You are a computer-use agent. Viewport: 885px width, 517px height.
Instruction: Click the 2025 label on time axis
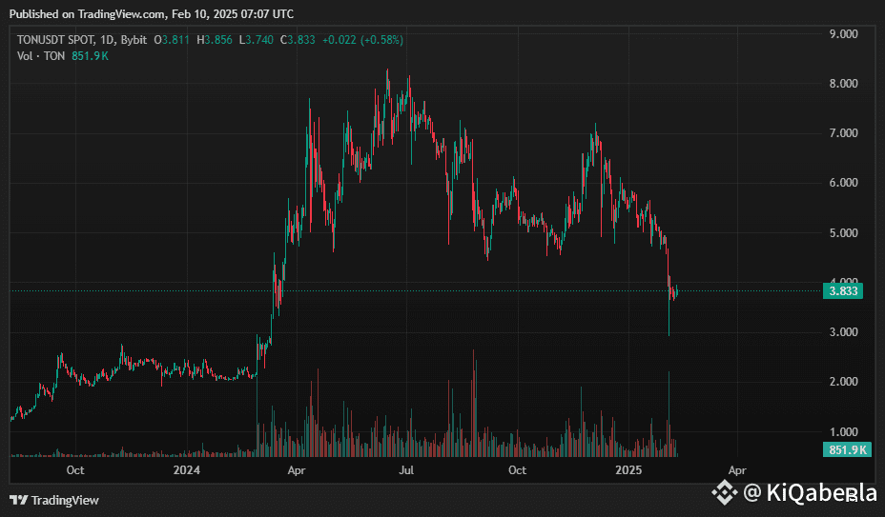click(x=628, y=470)
